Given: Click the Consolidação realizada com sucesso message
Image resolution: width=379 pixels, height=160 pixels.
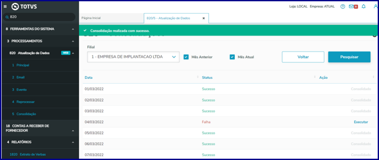Looking at the screenshot, I should click(120, 31).
